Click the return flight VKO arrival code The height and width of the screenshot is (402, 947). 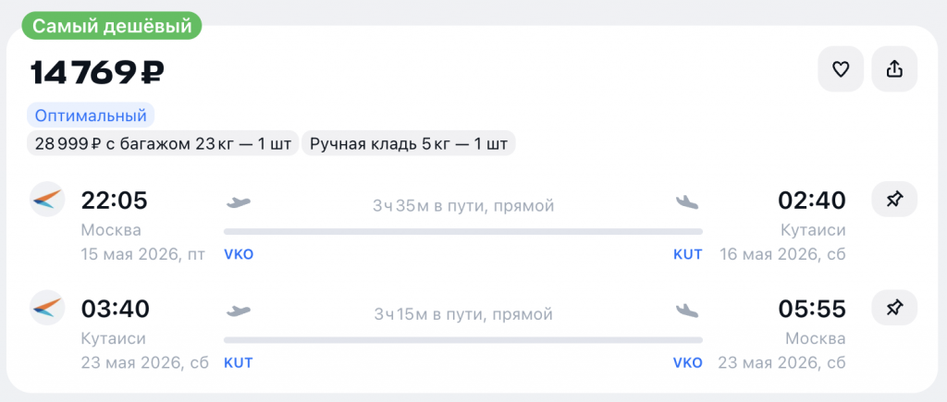click(x=687, y=363)
